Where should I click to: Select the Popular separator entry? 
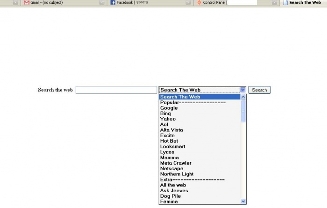pos(199,103)
